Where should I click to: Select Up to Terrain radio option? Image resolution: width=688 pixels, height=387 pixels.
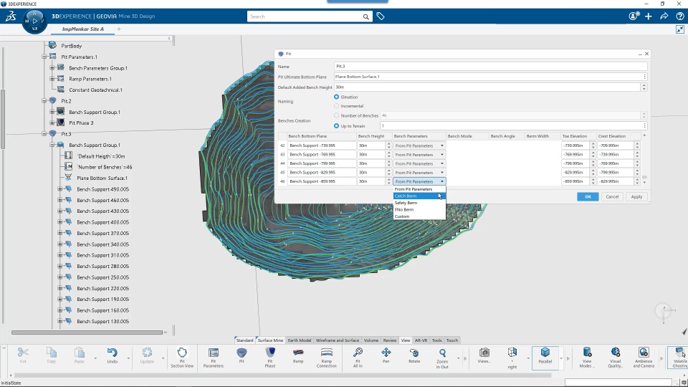tap(337, 126)
